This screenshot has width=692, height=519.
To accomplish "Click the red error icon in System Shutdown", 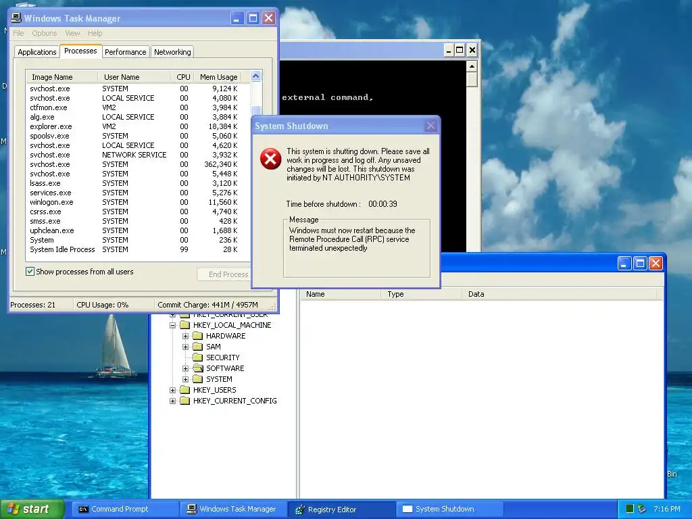I will [x=270, y=159].
